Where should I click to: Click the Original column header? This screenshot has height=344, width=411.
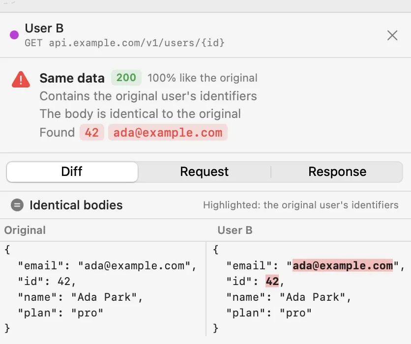click(x=25, y=230)
